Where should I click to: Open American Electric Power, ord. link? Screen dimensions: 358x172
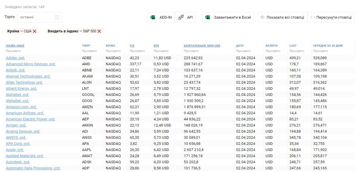(30, 119)
